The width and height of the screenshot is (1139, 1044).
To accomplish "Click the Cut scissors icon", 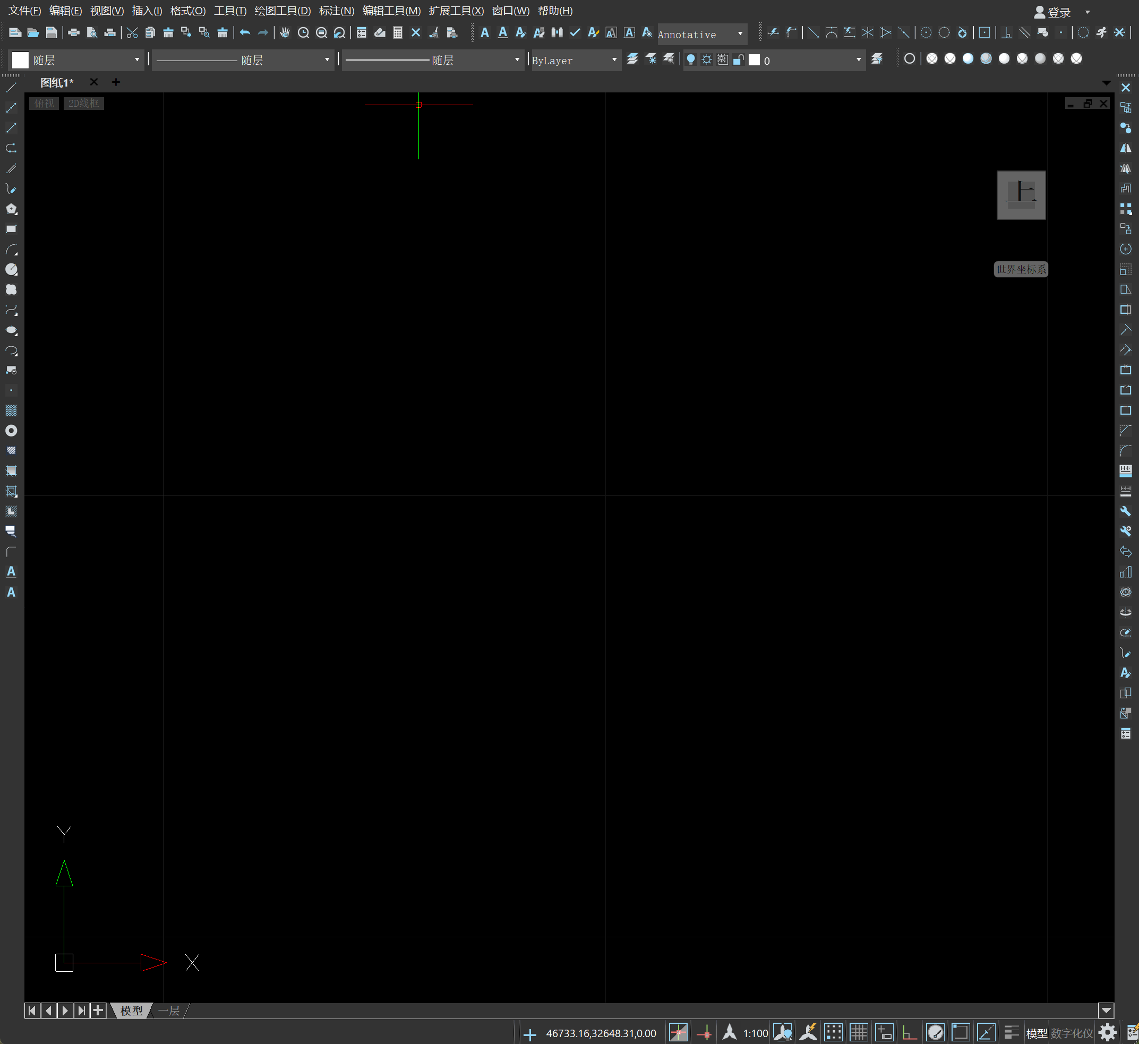I will point(132,33).
